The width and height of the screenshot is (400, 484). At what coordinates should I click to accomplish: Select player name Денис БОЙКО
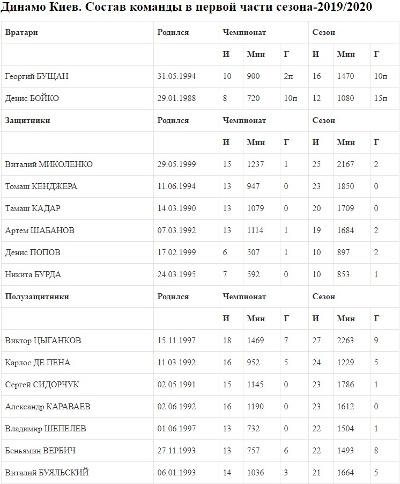click(32, 98)
